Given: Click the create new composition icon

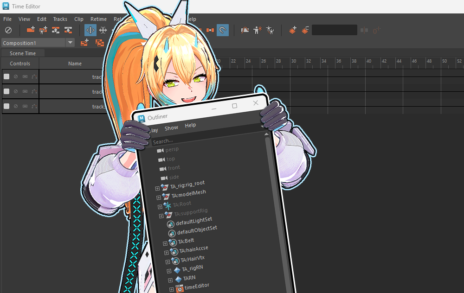Looking at the screenshot, I should click(84, 43).
